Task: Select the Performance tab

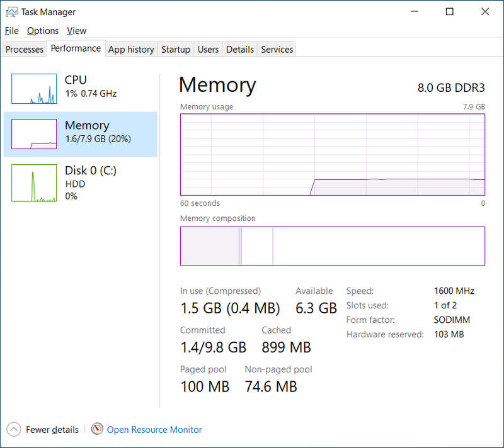Action: click(x=76, y=48)
